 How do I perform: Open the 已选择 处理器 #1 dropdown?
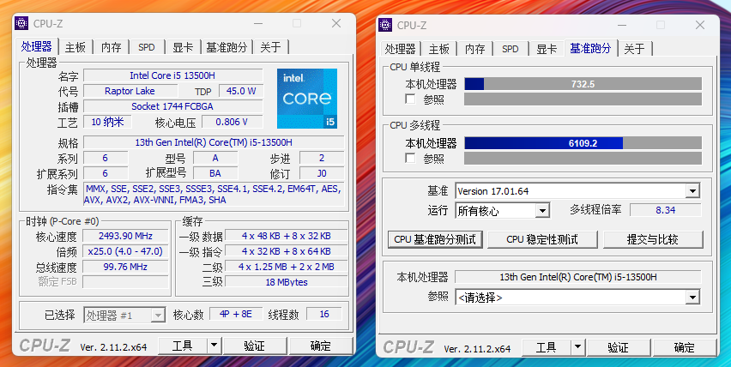coord(158,316)
